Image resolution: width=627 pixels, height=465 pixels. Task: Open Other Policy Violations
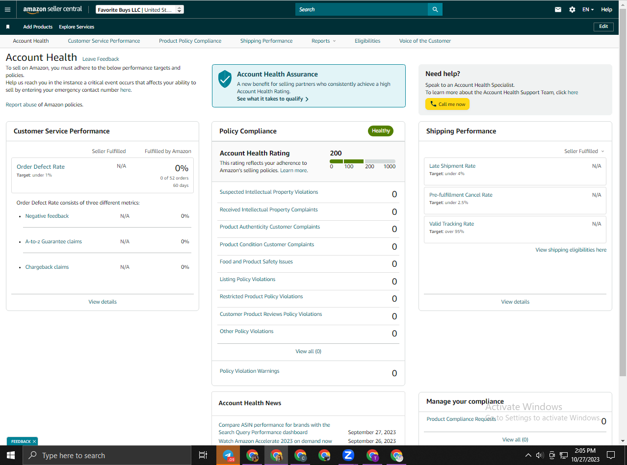pos(247,332)
